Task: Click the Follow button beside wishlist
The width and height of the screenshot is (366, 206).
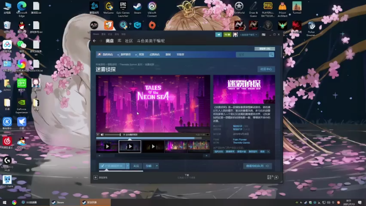Action: tap(136, 166)
